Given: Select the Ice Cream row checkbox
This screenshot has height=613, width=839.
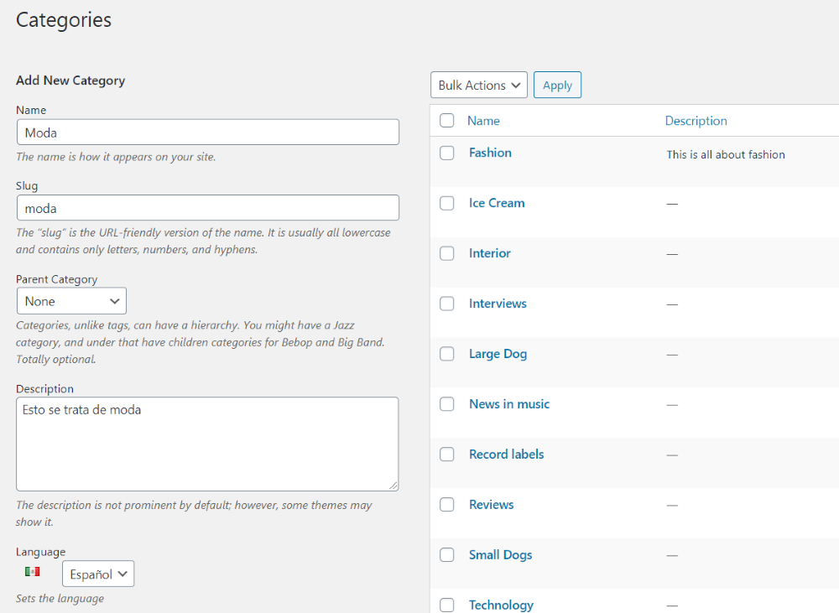Looking at the screenshot, I should pyautogui.click(x=447, y=203).
